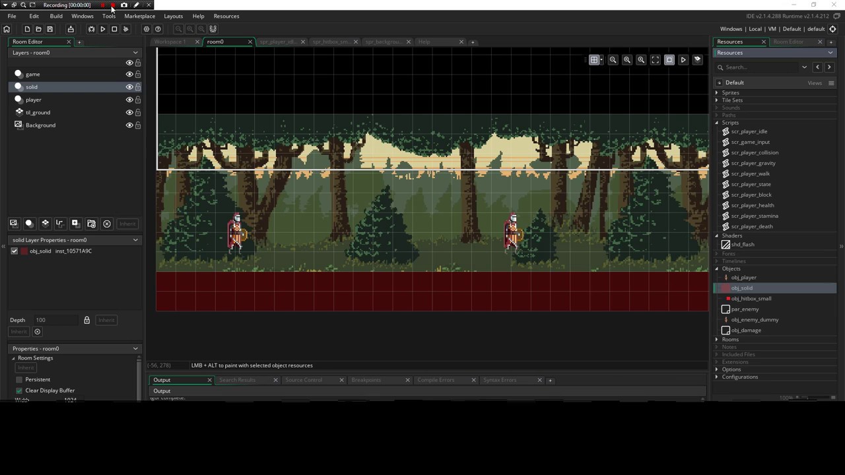Open the Source Control output tab

coord(304,380)
